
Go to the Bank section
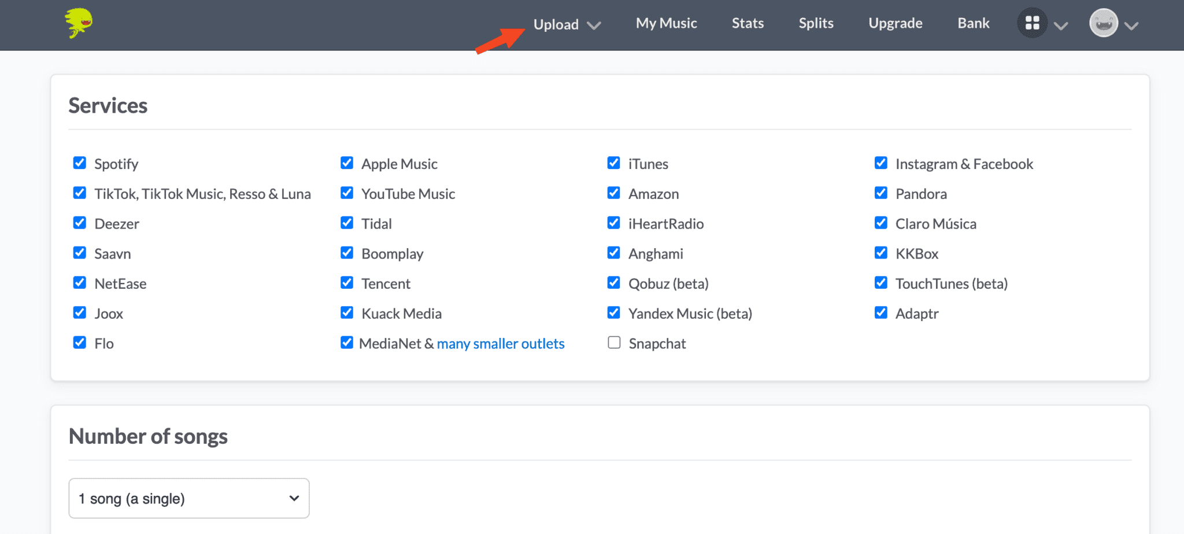(x=973, y=23)
